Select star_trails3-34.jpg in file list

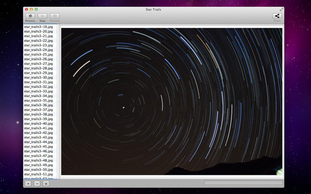click(40, 96)
